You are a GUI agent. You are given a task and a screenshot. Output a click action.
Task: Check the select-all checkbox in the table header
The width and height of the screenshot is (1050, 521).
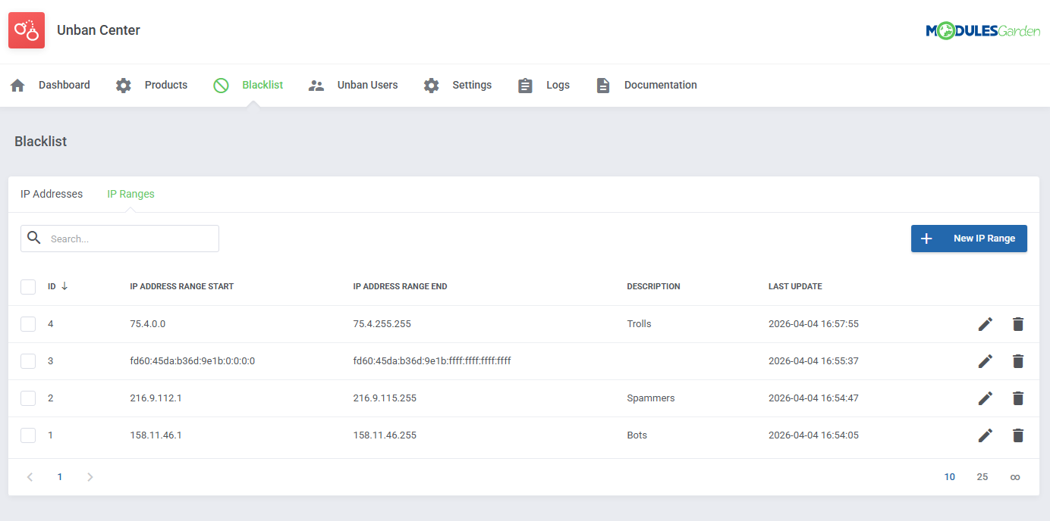point(28,286)
